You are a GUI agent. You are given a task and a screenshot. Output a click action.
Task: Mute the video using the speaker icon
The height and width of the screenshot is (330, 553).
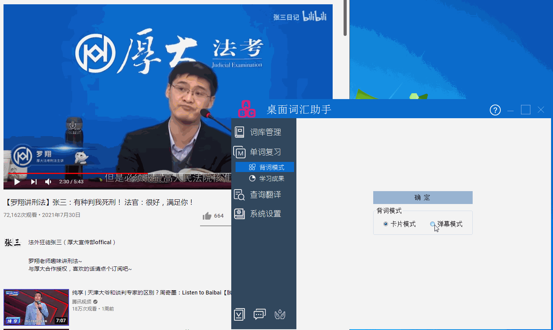pyautogui.click(x=48, y=182)
